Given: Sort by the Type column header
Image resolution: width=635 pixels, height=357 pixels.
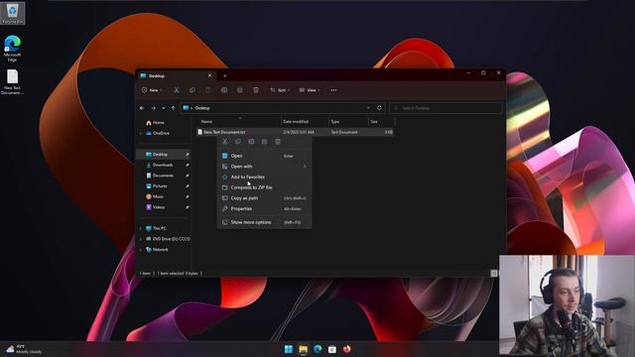Looking at the screenshot, I should 348,121.
